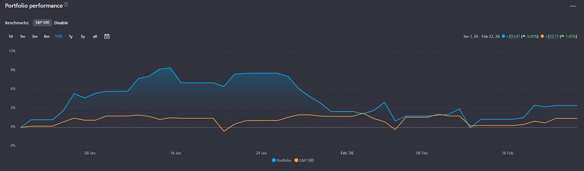This screenshot has height=171, width=584.
Task: Select the 1y time range
Action: (71, 36)
